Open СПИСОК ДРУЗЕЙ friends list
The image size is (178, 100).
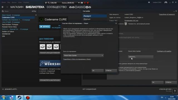(165, 89)
